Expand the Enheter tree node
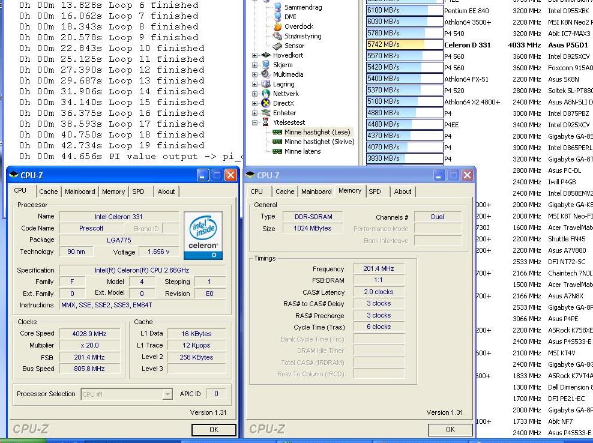This screenshot has width=593, height=443. 254,113
